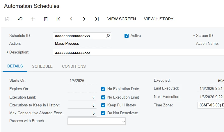Image resolution: width=224 pixels, height=132 pixels.
Task: Go to next record arrow
Action: pos(84,19)
